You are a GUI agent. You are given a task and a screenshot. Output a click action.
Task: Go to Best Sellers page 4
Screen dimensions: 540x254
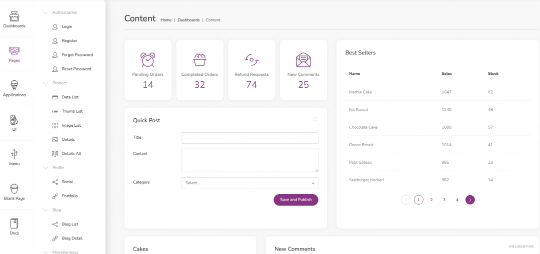pos(457,200)
